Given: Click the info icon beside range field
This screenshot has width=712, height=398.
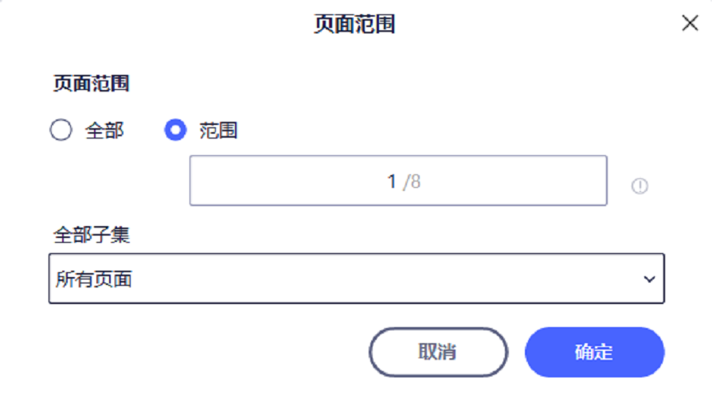Looking at the screenshot, I should pyautogui.click(x=640, y=186).
